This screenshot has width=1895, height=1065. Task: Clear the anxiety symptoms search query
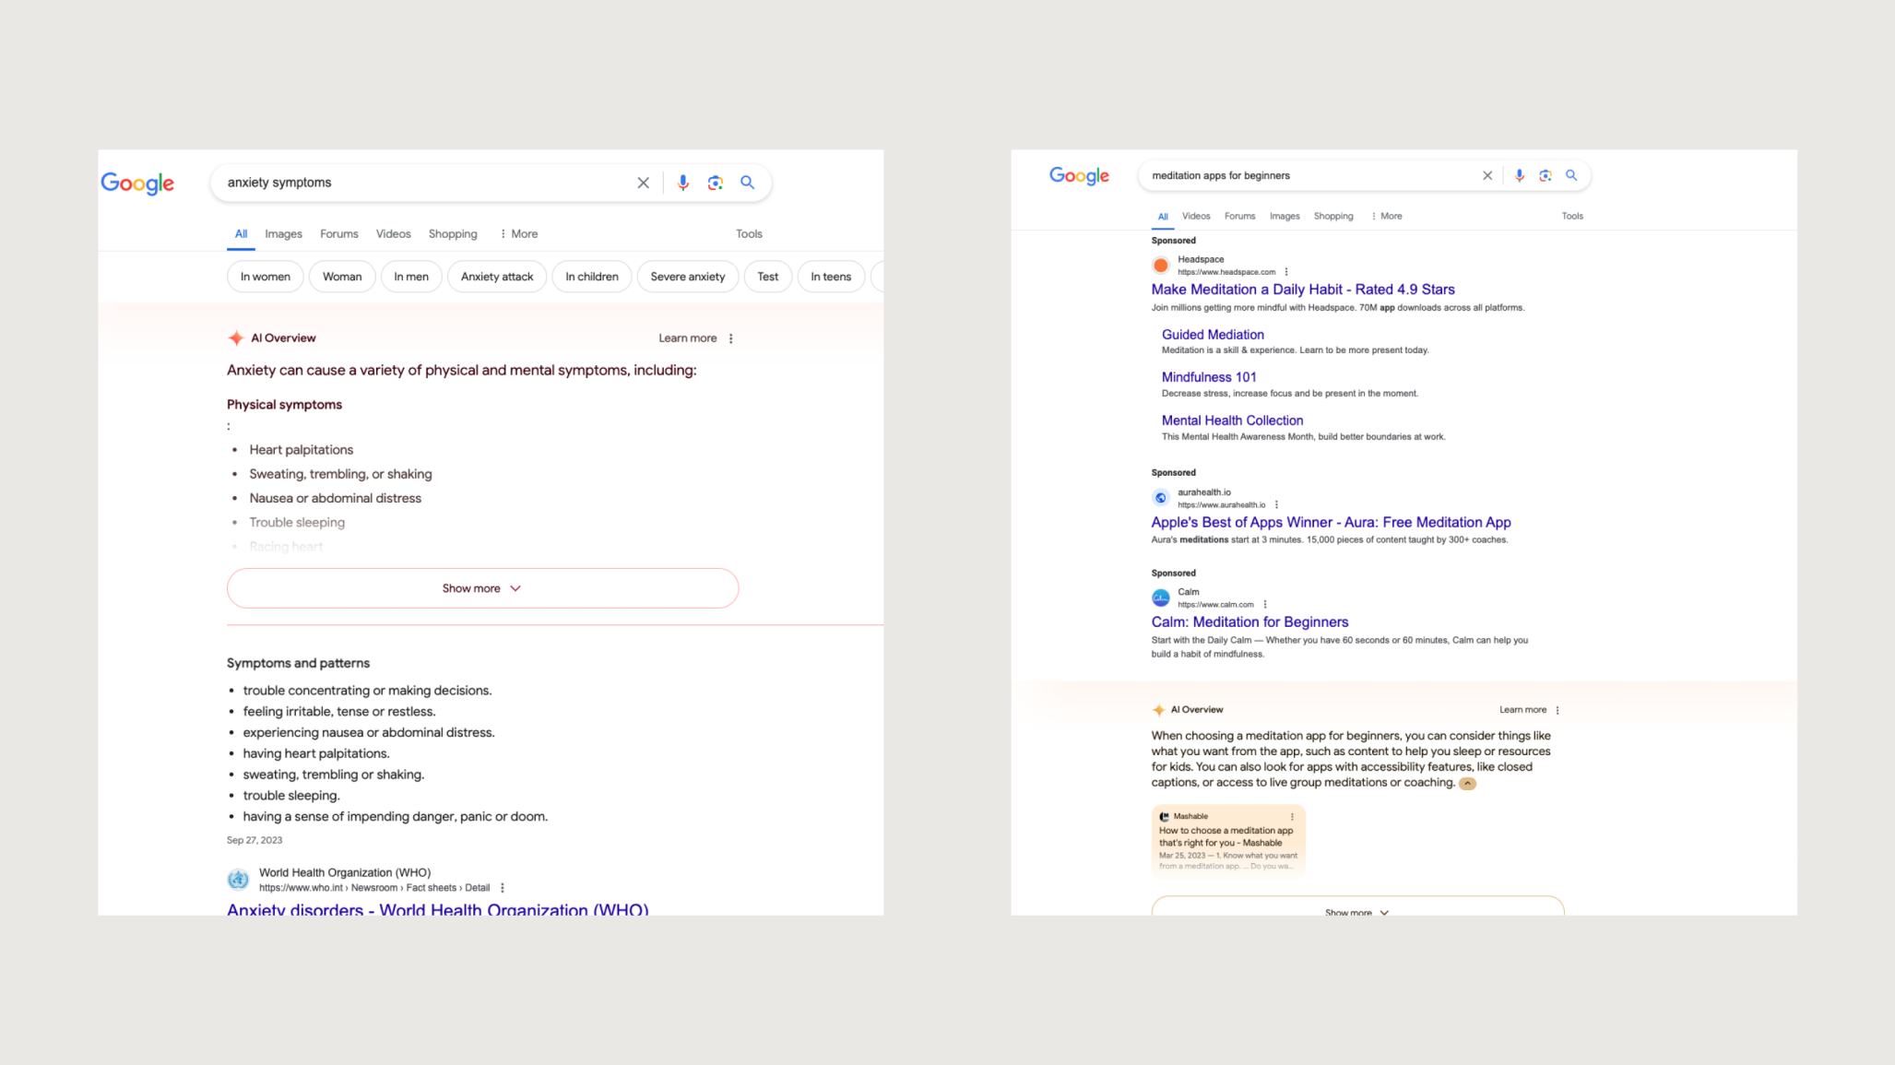pos(643,183)
